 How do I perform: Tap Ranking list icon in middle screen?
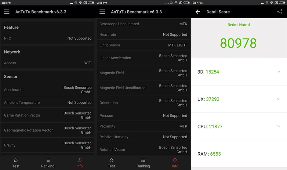pyautogui.click(x=143, y=160)
